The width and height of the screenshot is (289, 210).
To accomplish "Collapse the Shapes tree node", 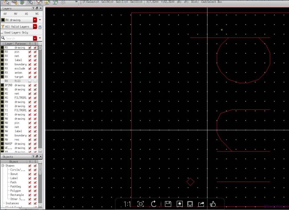I will [x=3, y=165].
